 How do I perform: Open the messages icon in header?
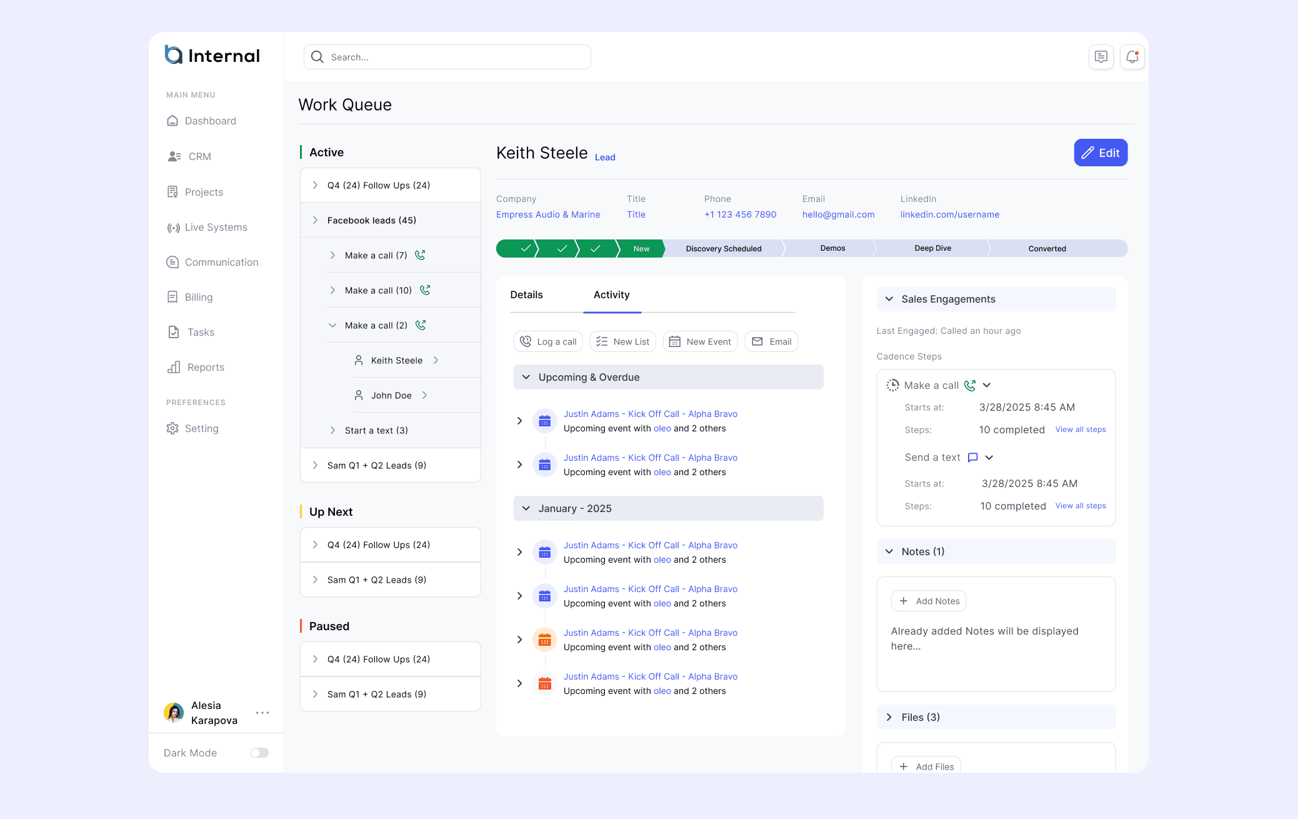pos(1101,57)
